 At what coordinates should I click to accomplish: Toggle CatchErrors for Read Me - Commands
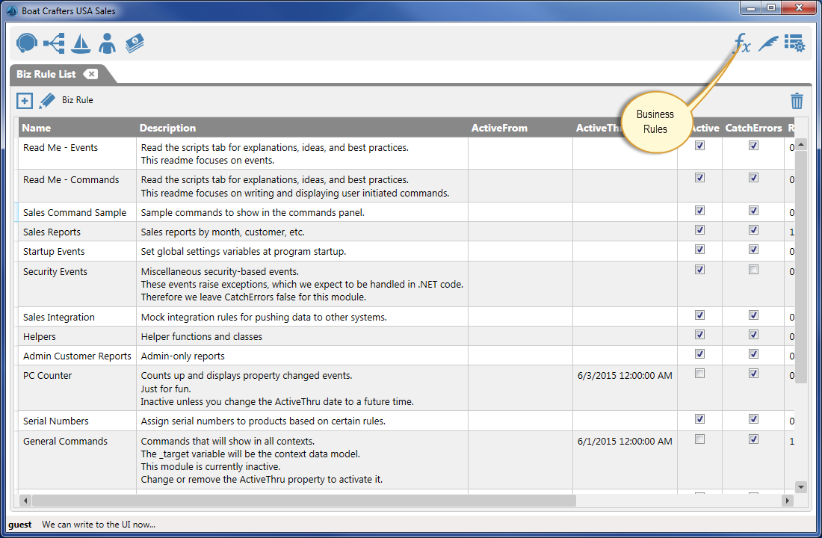[753, 177]
